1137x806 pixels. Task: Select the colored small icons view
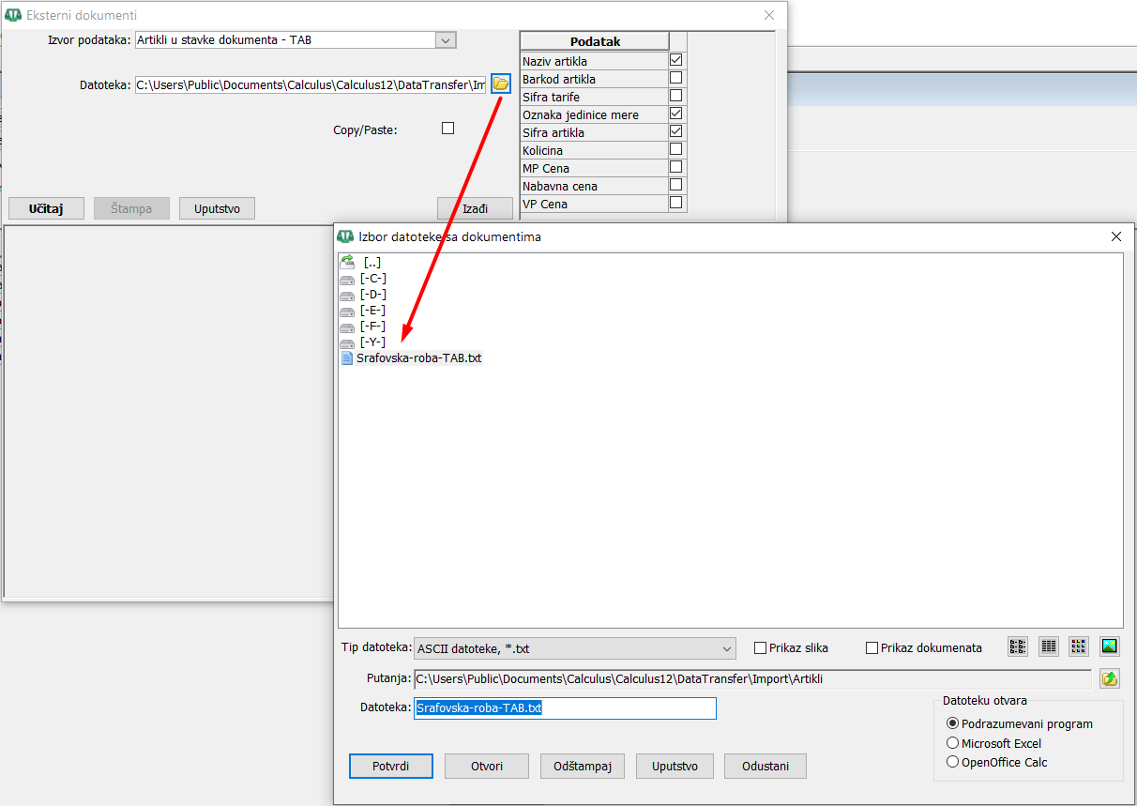click(1079, 646)
